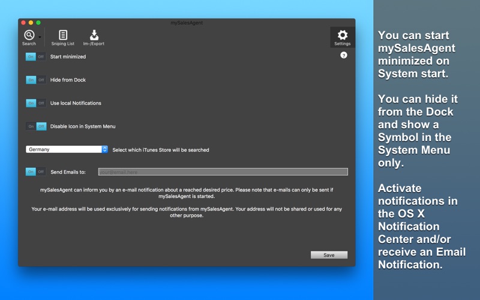Open the Settings gear tab

[342, 38]
